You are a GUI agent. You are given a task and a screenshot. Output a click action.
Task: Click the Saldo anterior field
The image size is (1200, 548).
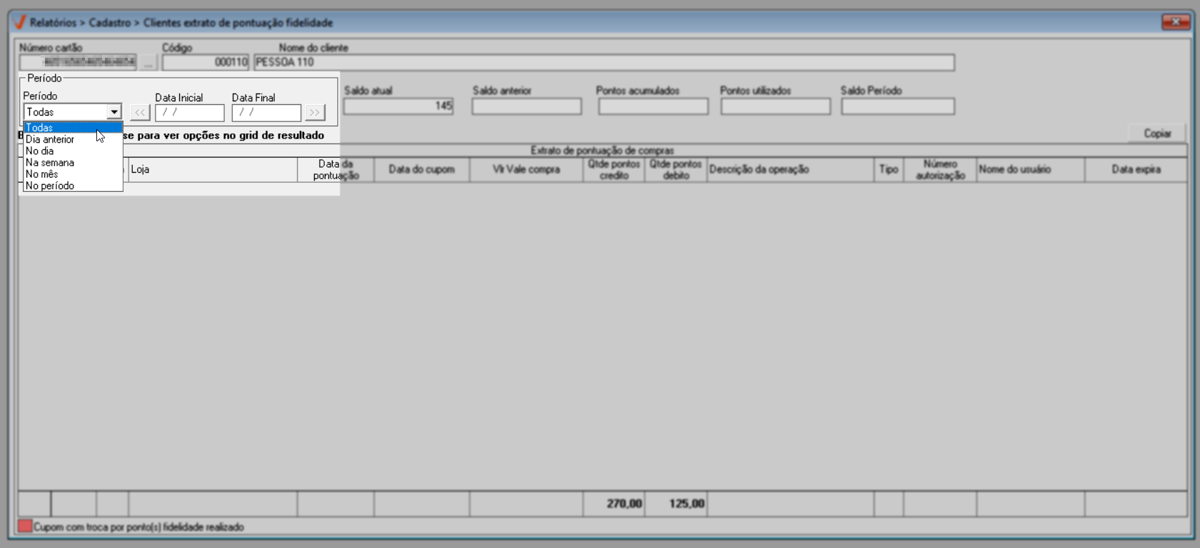527,106
